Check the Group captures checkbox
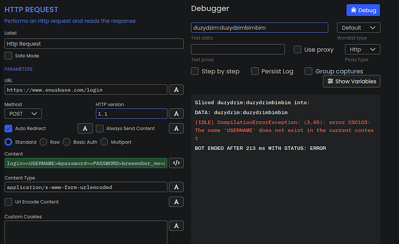The width and height of the screenshot is (399, 244). [308, 71]
